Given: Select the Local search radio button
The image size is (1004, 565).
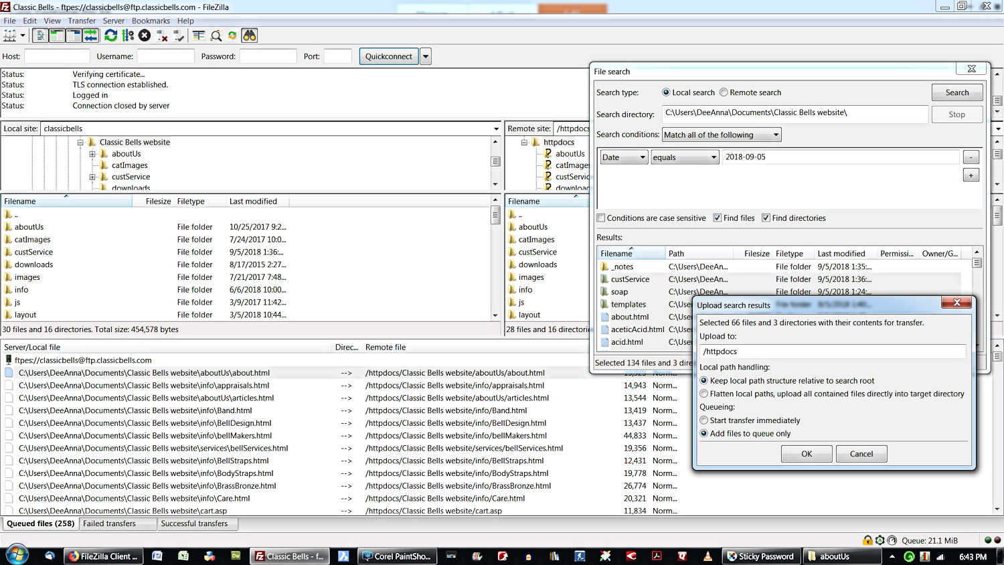Looking at the screenshot, I should [666, 92].
